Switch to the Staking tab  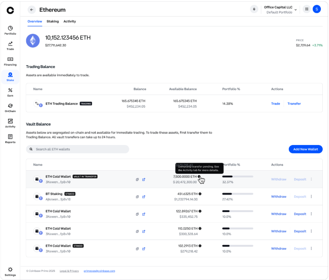(x=53, y=21)
